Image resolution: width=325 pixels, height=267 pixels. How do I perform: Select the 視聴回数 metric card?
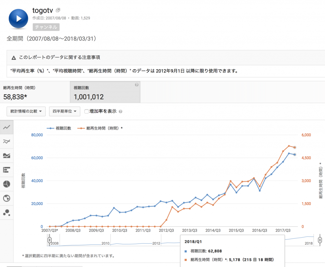[x=105, y=92]
